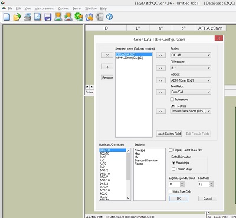Open the Edit menu

[x=18, y=8]
